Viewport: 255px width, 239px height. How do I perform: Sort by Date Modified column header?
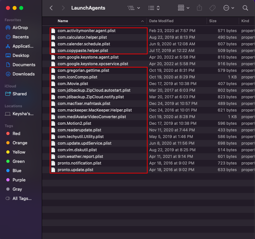click(x=161, y=21)
